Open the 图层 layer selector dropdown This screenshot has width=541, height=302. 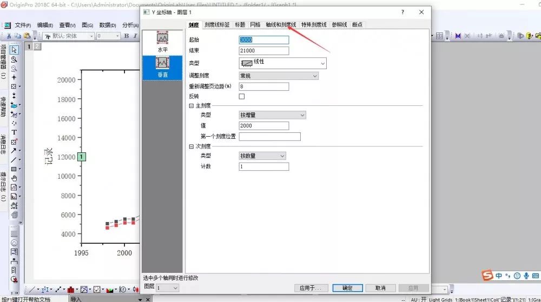click(x=167, y=288)
